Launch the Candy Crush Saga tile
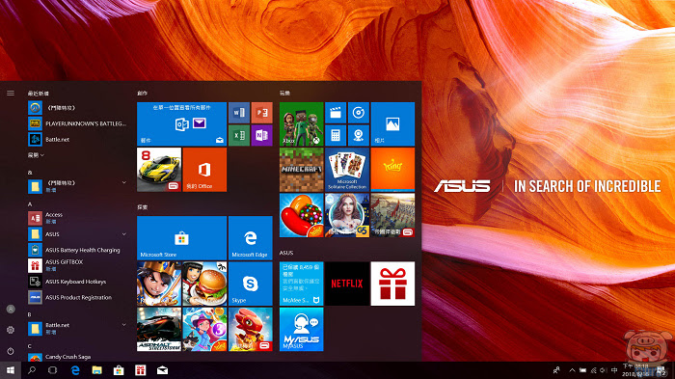The image size is (675, 379). (301, 215)
